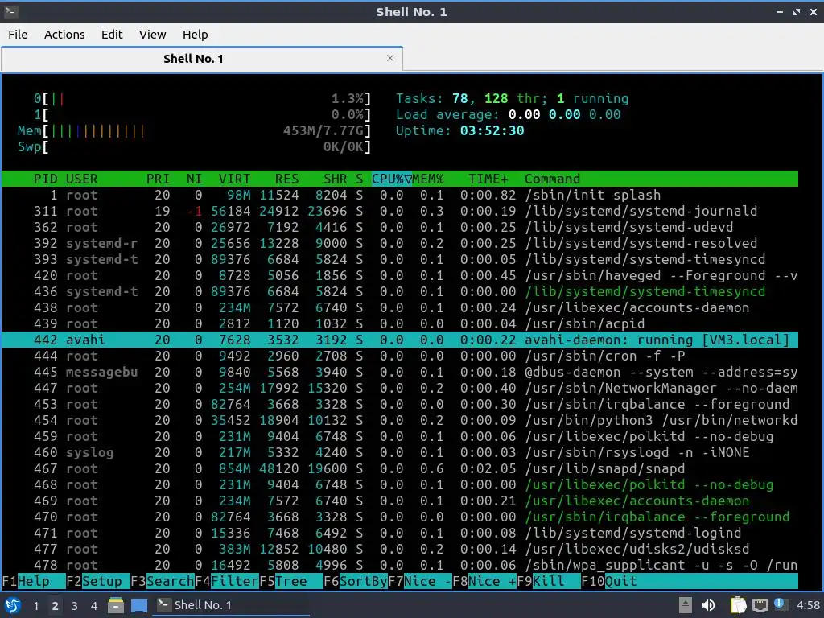The image size is (824, 618).
Task: Click Shell No. 1 taskbar button
Action: point(231,605)
